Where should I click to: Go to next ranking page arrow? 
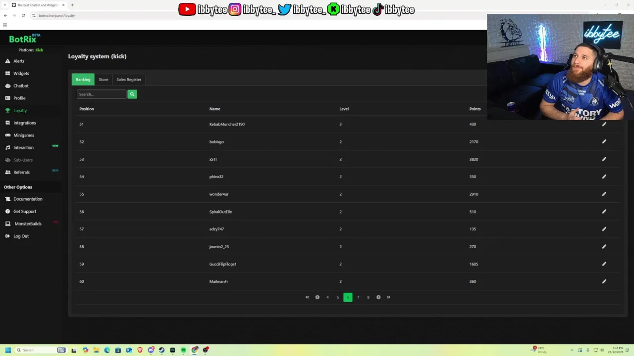tap(378, 297)
